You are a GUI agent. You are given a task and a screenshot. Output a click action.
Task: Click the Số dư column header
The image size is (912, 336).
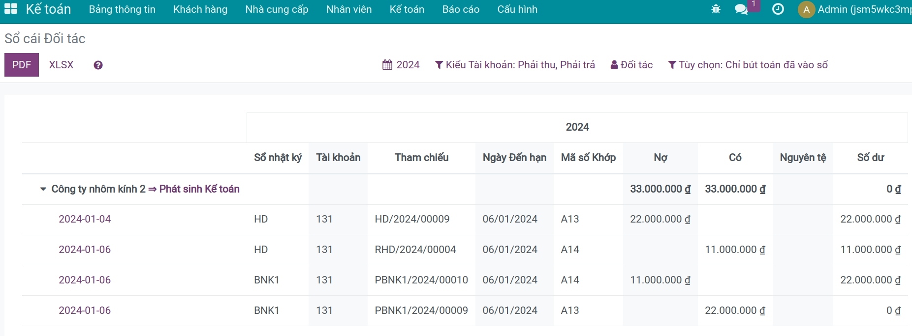[870, 158]
